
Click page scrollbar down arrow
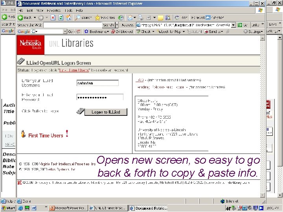pyautogui.click(x=263, y=195)
